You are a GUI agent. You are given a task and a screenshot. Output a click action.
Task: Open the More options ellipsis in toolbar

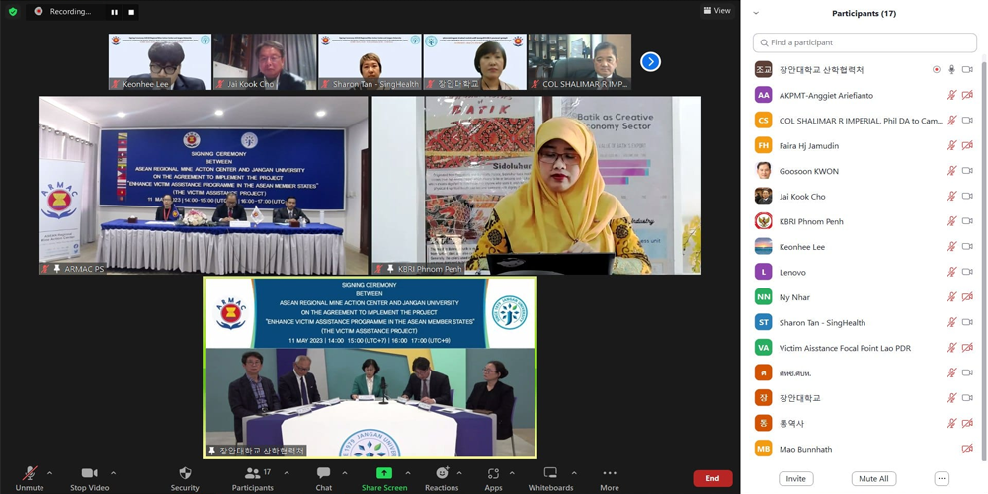pos(609,474)
